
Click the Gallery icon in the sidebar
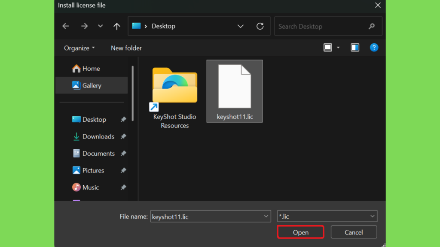pyautogui.click(x=76, y=85)
